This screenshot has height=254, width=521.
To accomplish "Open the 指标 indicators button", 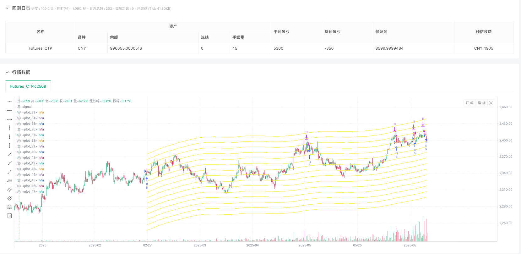I will [x=481, y=103].
